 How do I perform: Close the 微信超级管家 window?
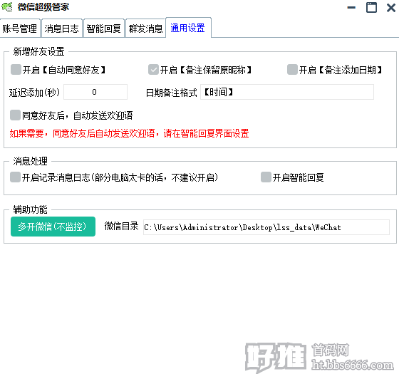pos(391,8)
